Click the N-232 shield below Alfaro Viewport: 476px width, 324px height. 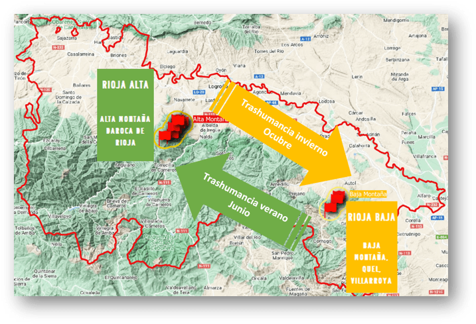[x=432, y=205]
